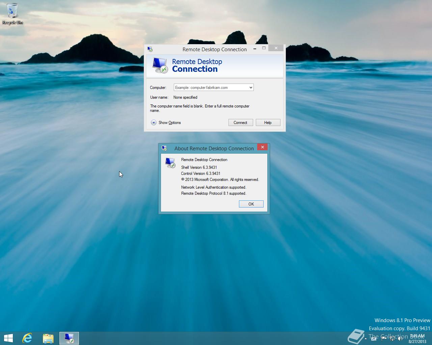Open the taskbar clock and date
The width and height of the screenshot is (432, 345).
[x=417, y=339]
